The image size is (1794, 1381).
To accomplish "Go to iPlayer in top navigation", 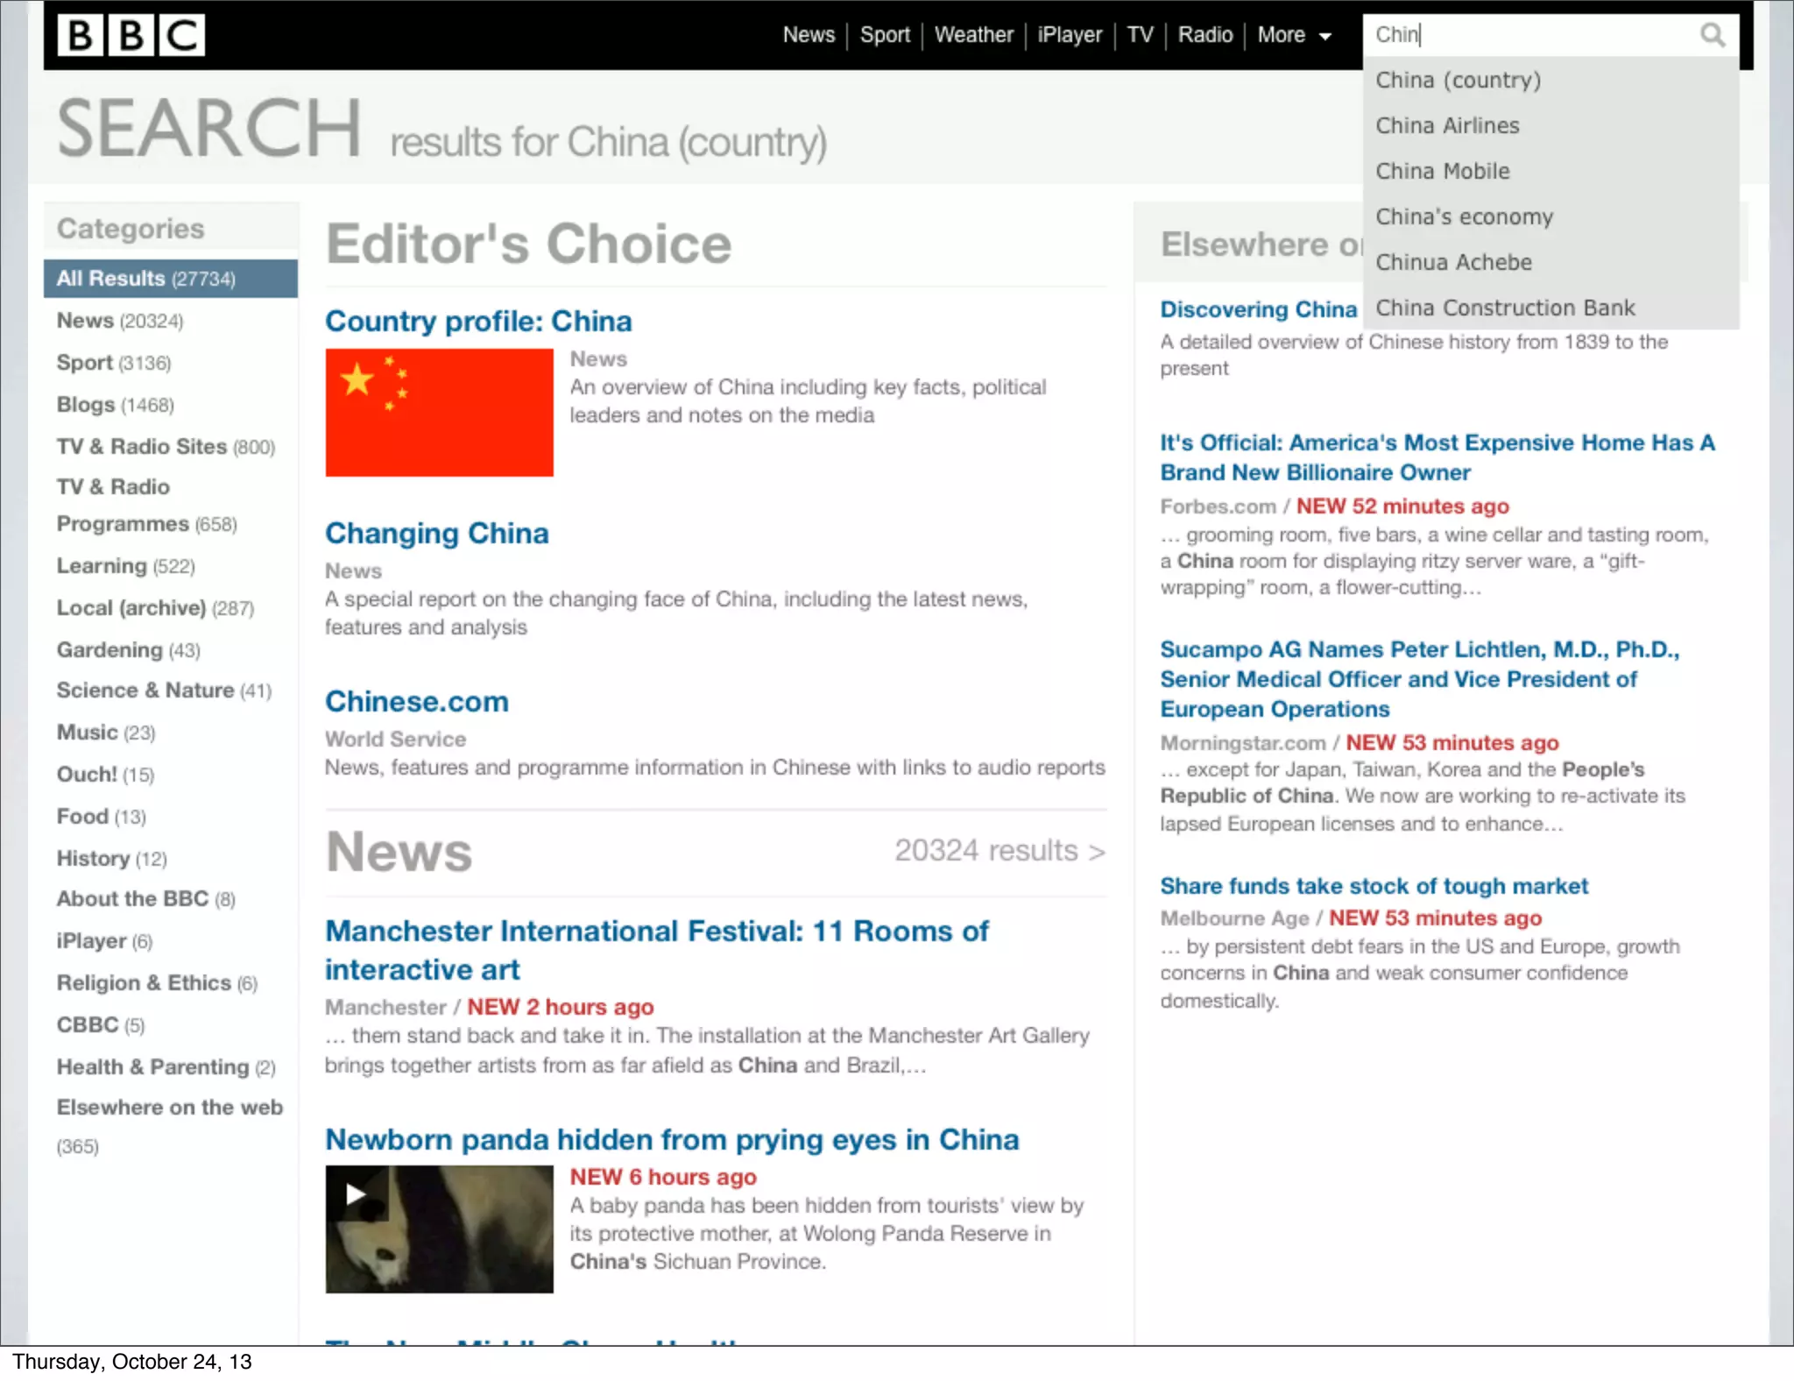I will 1070,35.
